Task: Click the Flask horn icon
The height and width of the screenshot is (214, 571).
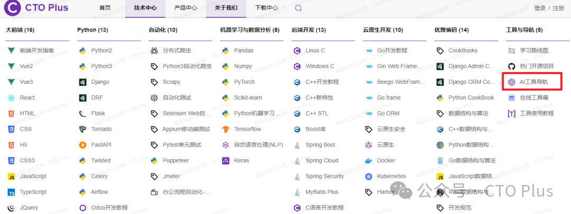Action: 82,113
